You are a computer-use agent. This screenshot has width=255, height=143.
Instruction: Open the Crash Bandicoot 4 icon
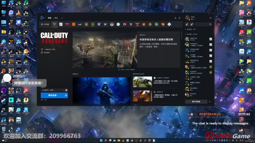coord(163,24)
